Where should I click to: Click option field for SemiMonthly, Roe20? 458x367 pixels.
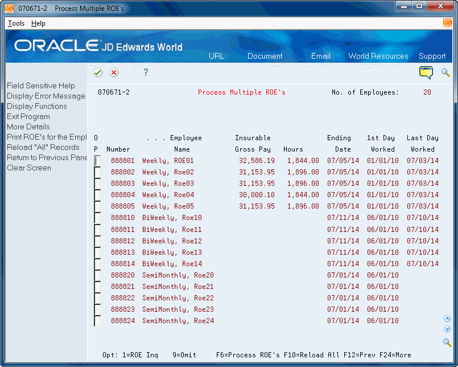click(97, 275)
